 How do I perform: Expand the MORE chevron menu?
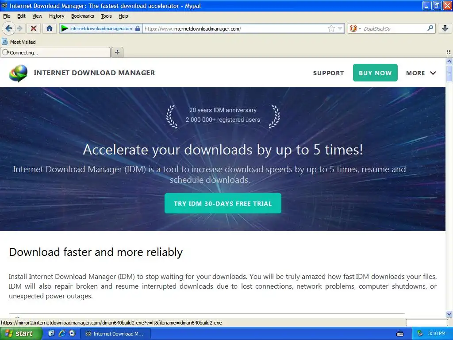[x=433, y=73]
